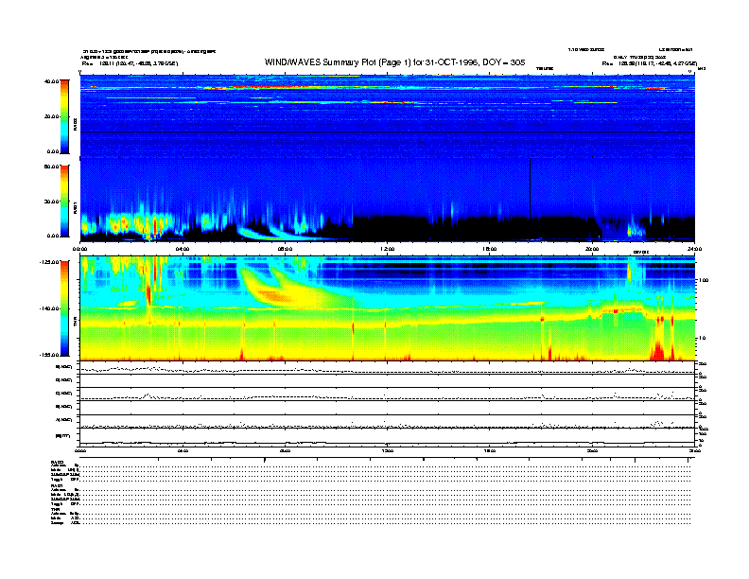The width and height of the screenshot is (749, 579).
Task: Click the TNR heading in the bottom status table
Action: coord(55,509)
